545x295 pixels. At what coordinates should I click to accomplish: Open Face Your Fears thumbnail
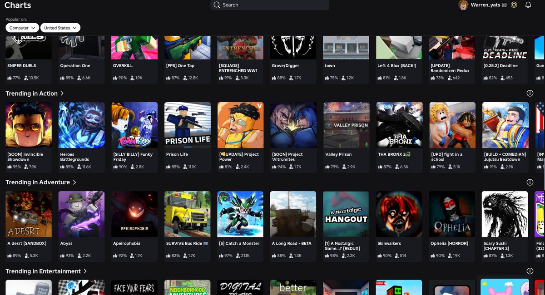(134, 287)
